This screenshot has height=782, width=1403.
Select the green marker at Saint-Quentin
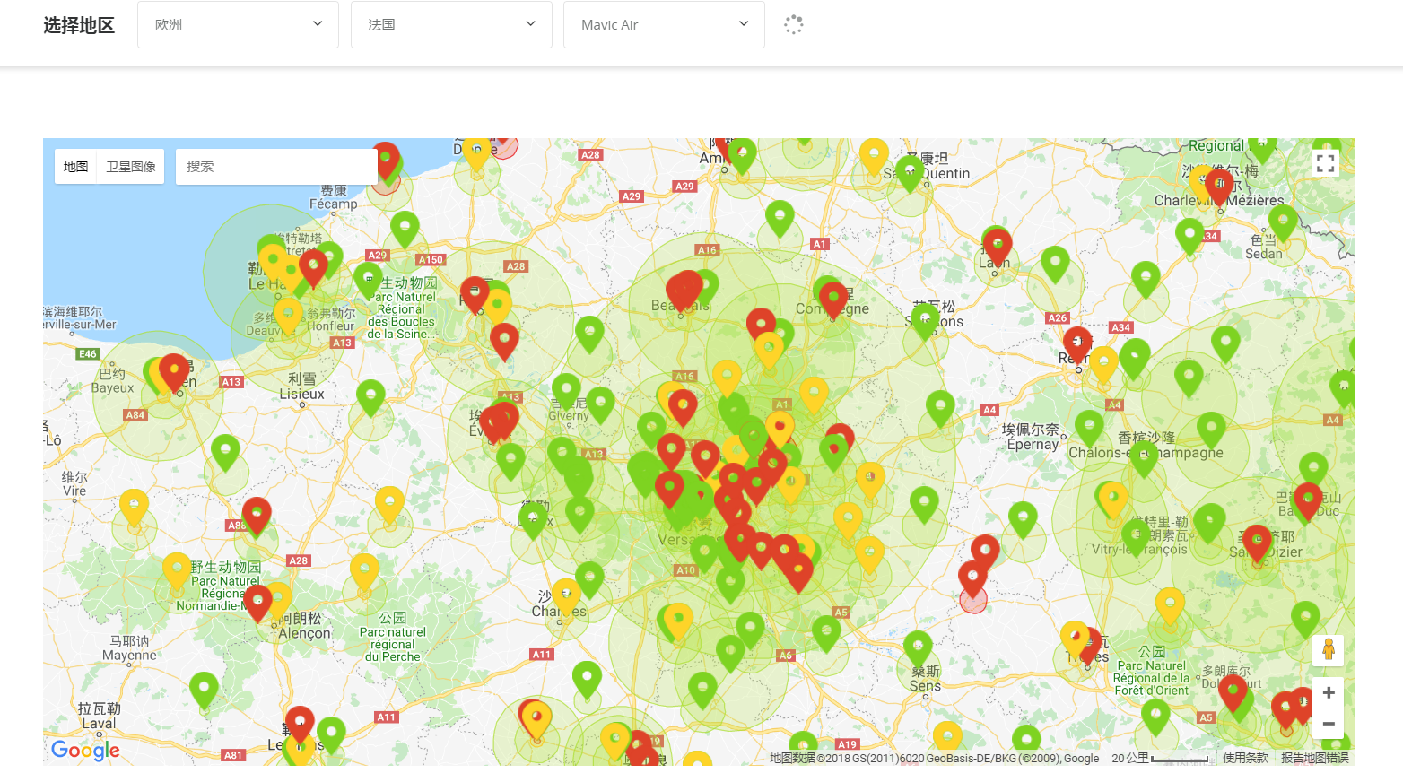(910, 174)
